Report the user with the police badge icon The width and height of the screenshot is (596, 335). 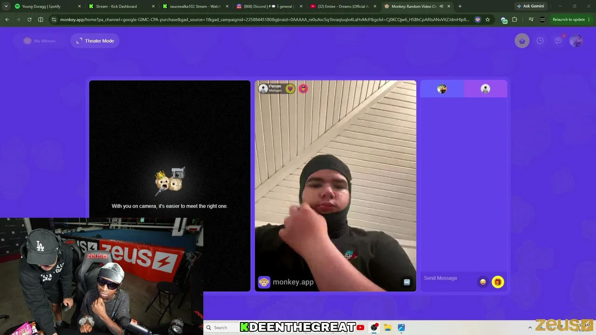pyautogui.click(x=303, y=88)
